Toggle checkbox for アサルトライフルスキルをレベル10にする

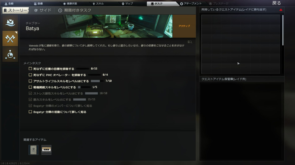[x=30, y=81]
